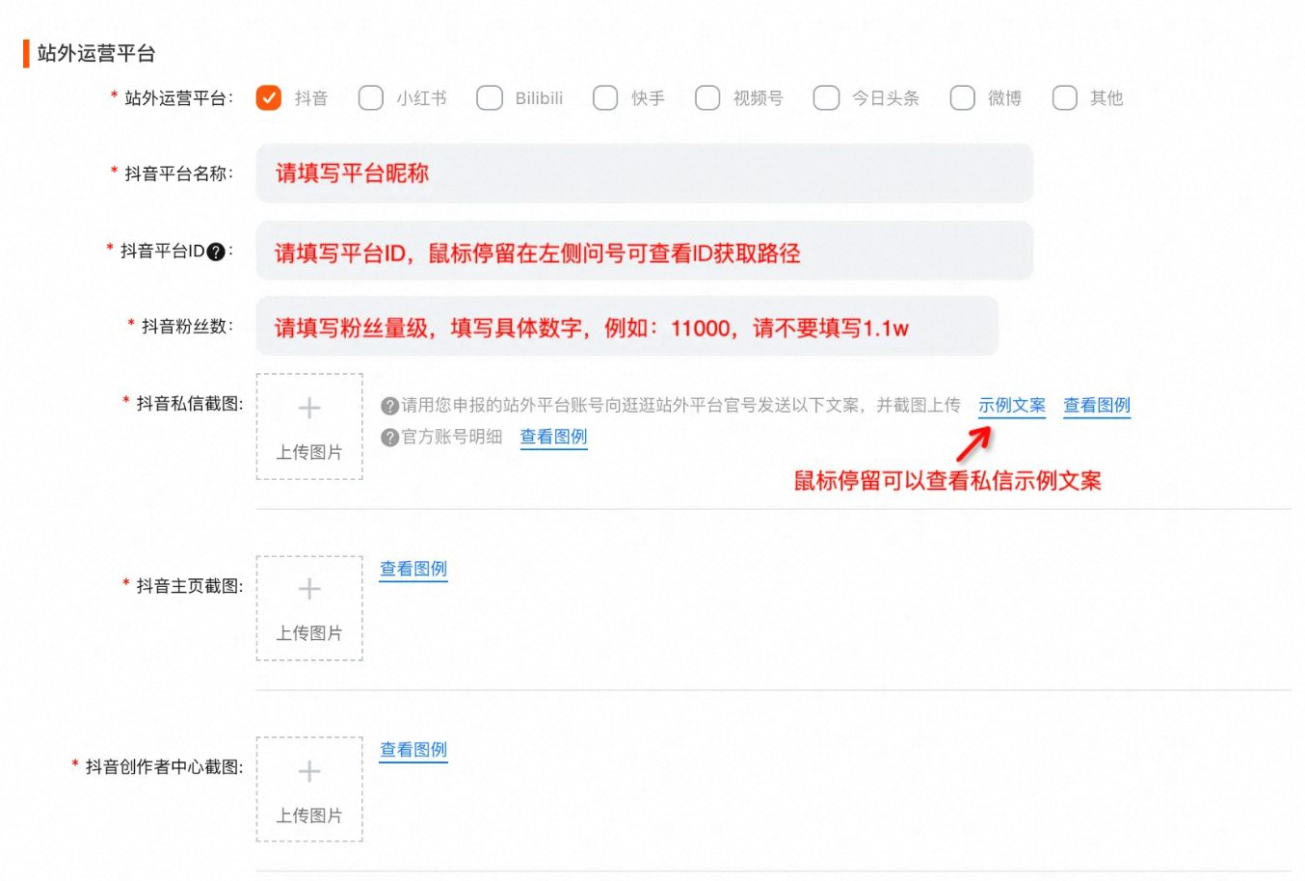Click the help icon beside 官方账号明细
This screenshot has height=881, width=1305.
click(387, 437)
